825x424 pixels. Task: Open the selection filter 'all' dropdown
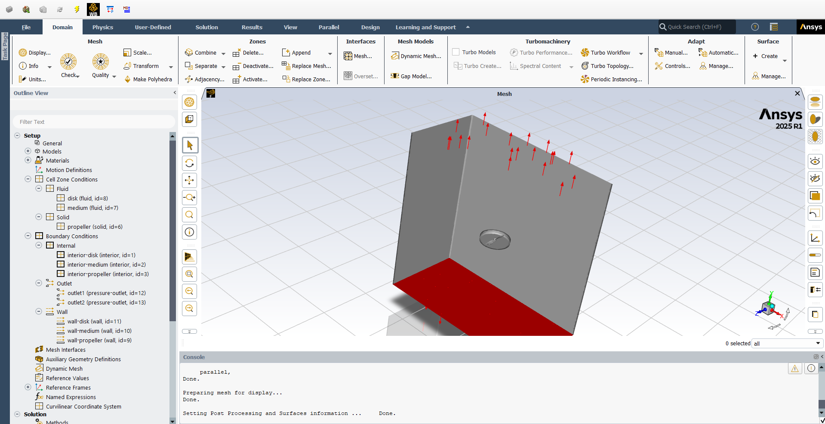point(787,344)
